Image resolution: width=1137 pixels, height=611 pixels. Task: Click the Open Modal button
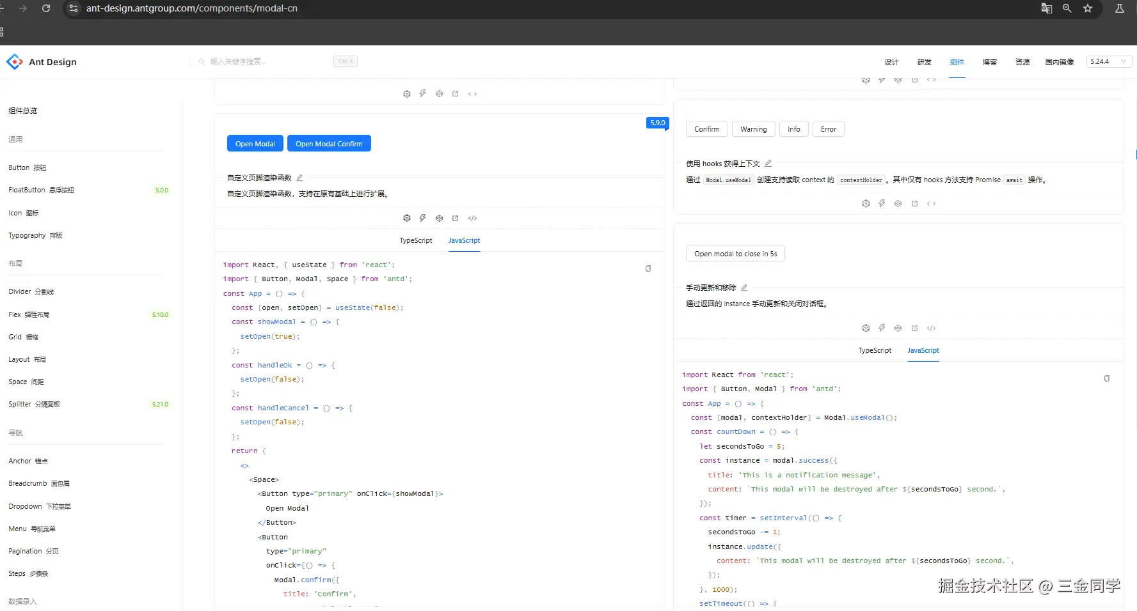click(x=255, y=144)
